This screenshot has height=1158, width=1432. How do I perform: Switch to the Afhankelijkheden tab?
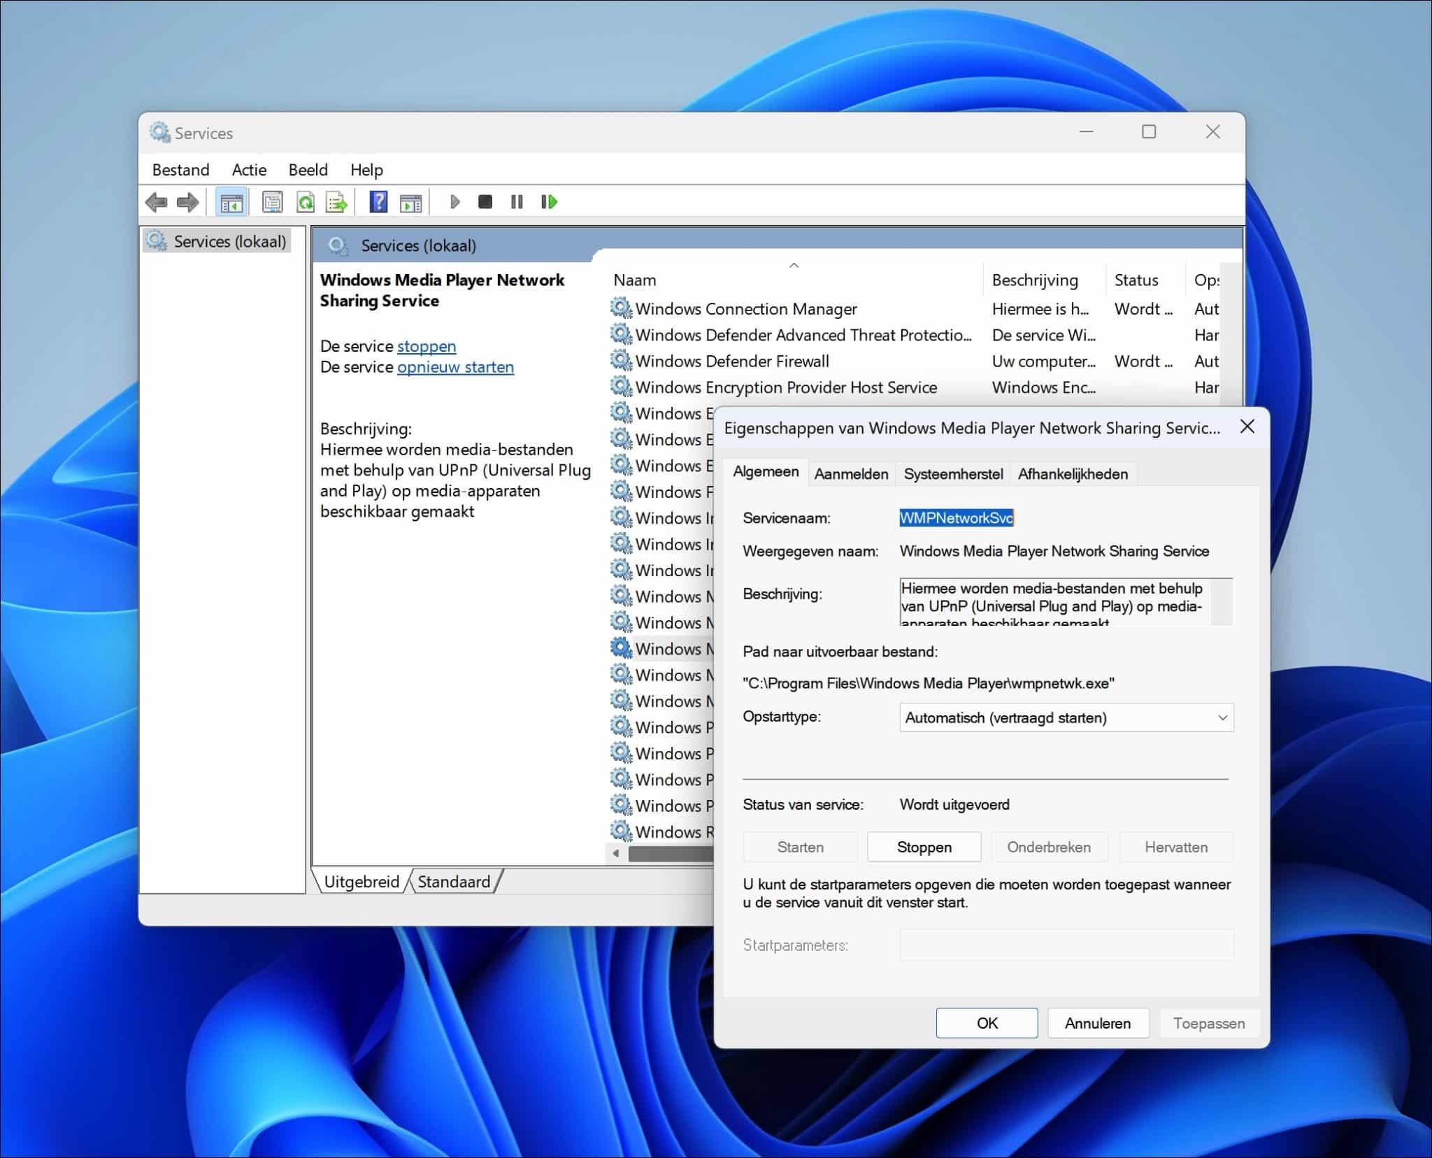click(x=1073, y=473)
